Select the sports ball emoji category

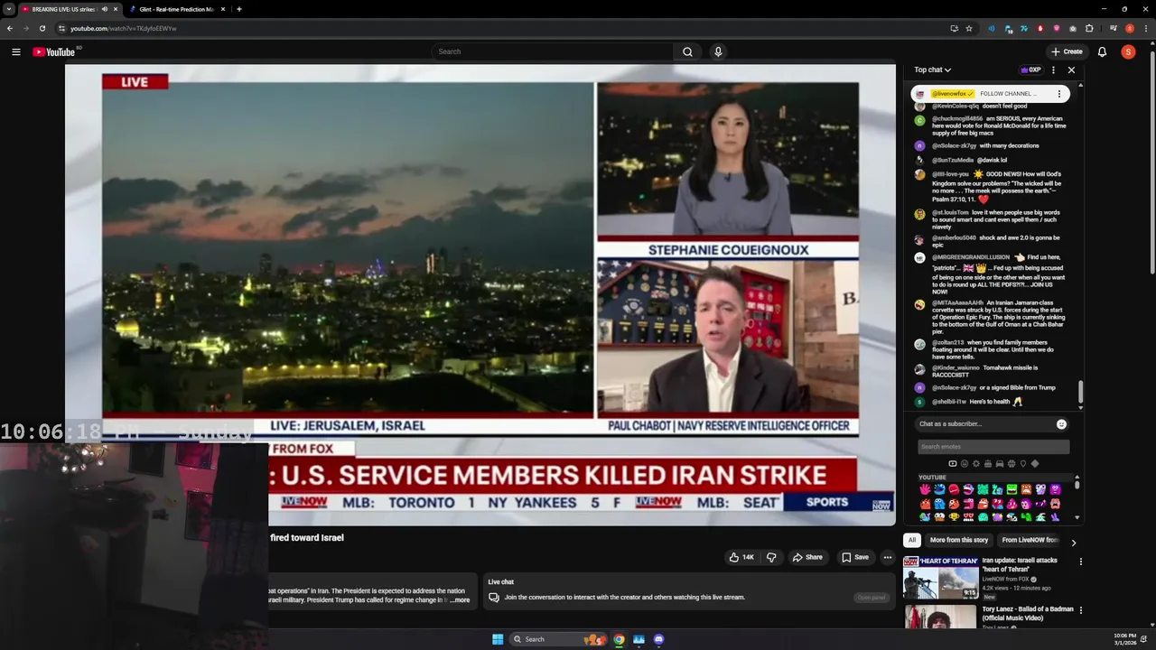click(1011, 463)
